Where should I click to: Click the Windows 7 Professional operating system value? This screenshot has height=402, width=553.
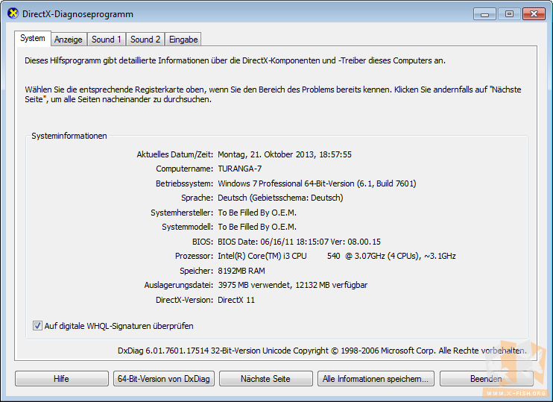(x=317, y=183)
